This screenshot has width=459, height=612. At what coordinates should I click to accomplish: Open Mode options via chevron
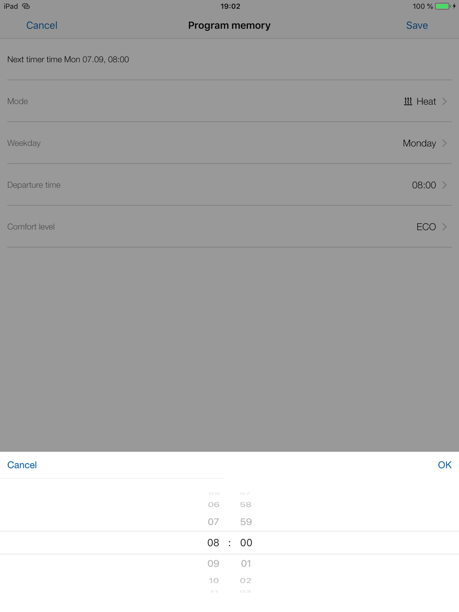tap(444, 101)
